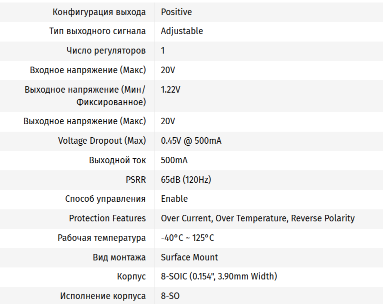This screenshot has height=304, width=383.
Task: Click the '0.45V @ 500mA' dropout value
Action: point(191,141)
